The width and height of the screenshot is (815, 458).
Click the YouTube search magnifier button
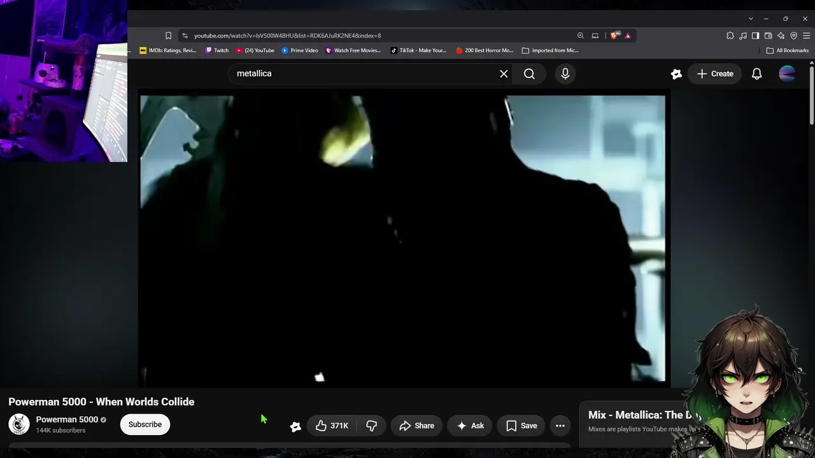click(529, 74)
